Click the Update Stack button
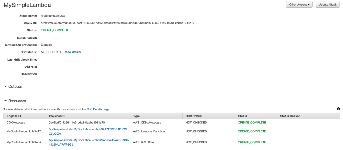The width and height of the screenshot is (343, 150). 328,5
